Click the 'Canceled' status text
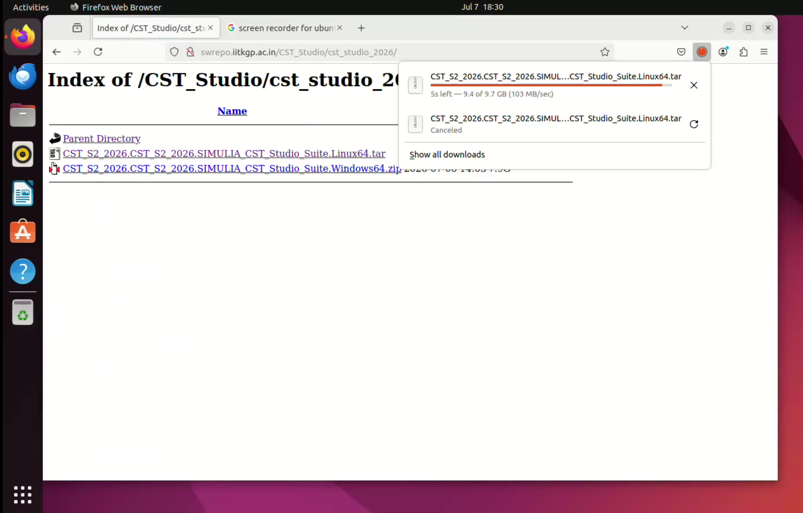The width and height of the screenshot is (803, 513). 446,130
